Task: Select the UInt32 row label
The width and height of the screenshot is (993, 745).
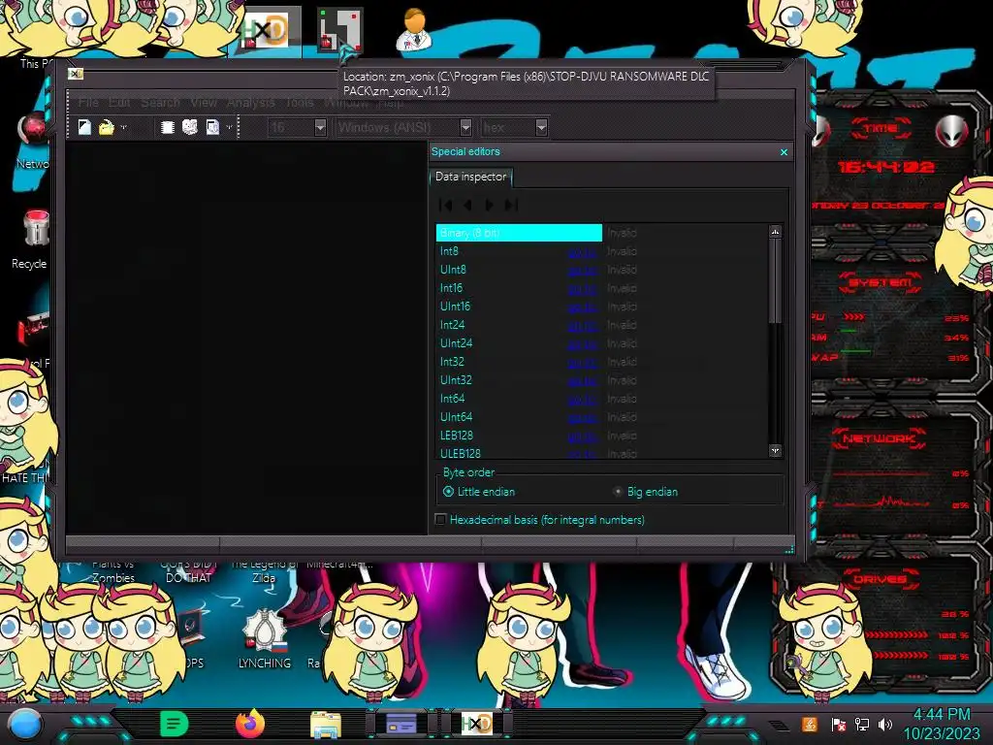Action: tap(456, 380)
